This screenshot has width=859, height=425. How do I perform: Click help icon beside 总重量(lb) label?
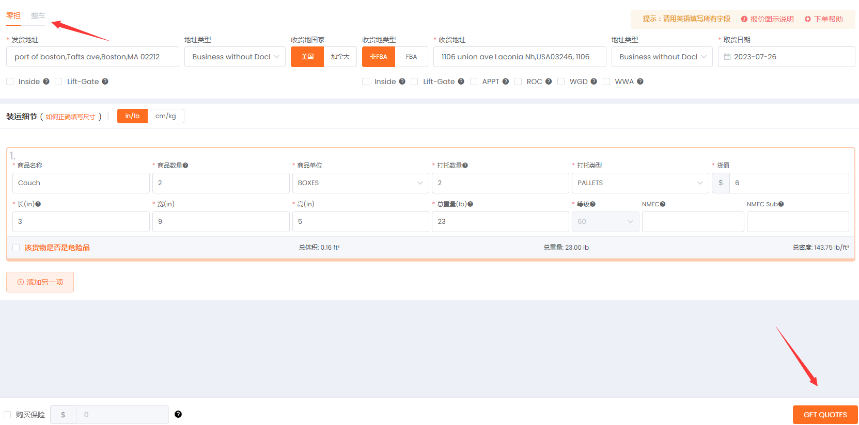(x=470, y=204)
